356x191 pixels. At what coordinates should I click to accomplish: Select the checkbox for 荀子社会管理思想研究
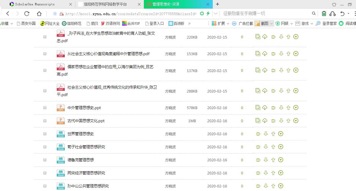(45, 147)
